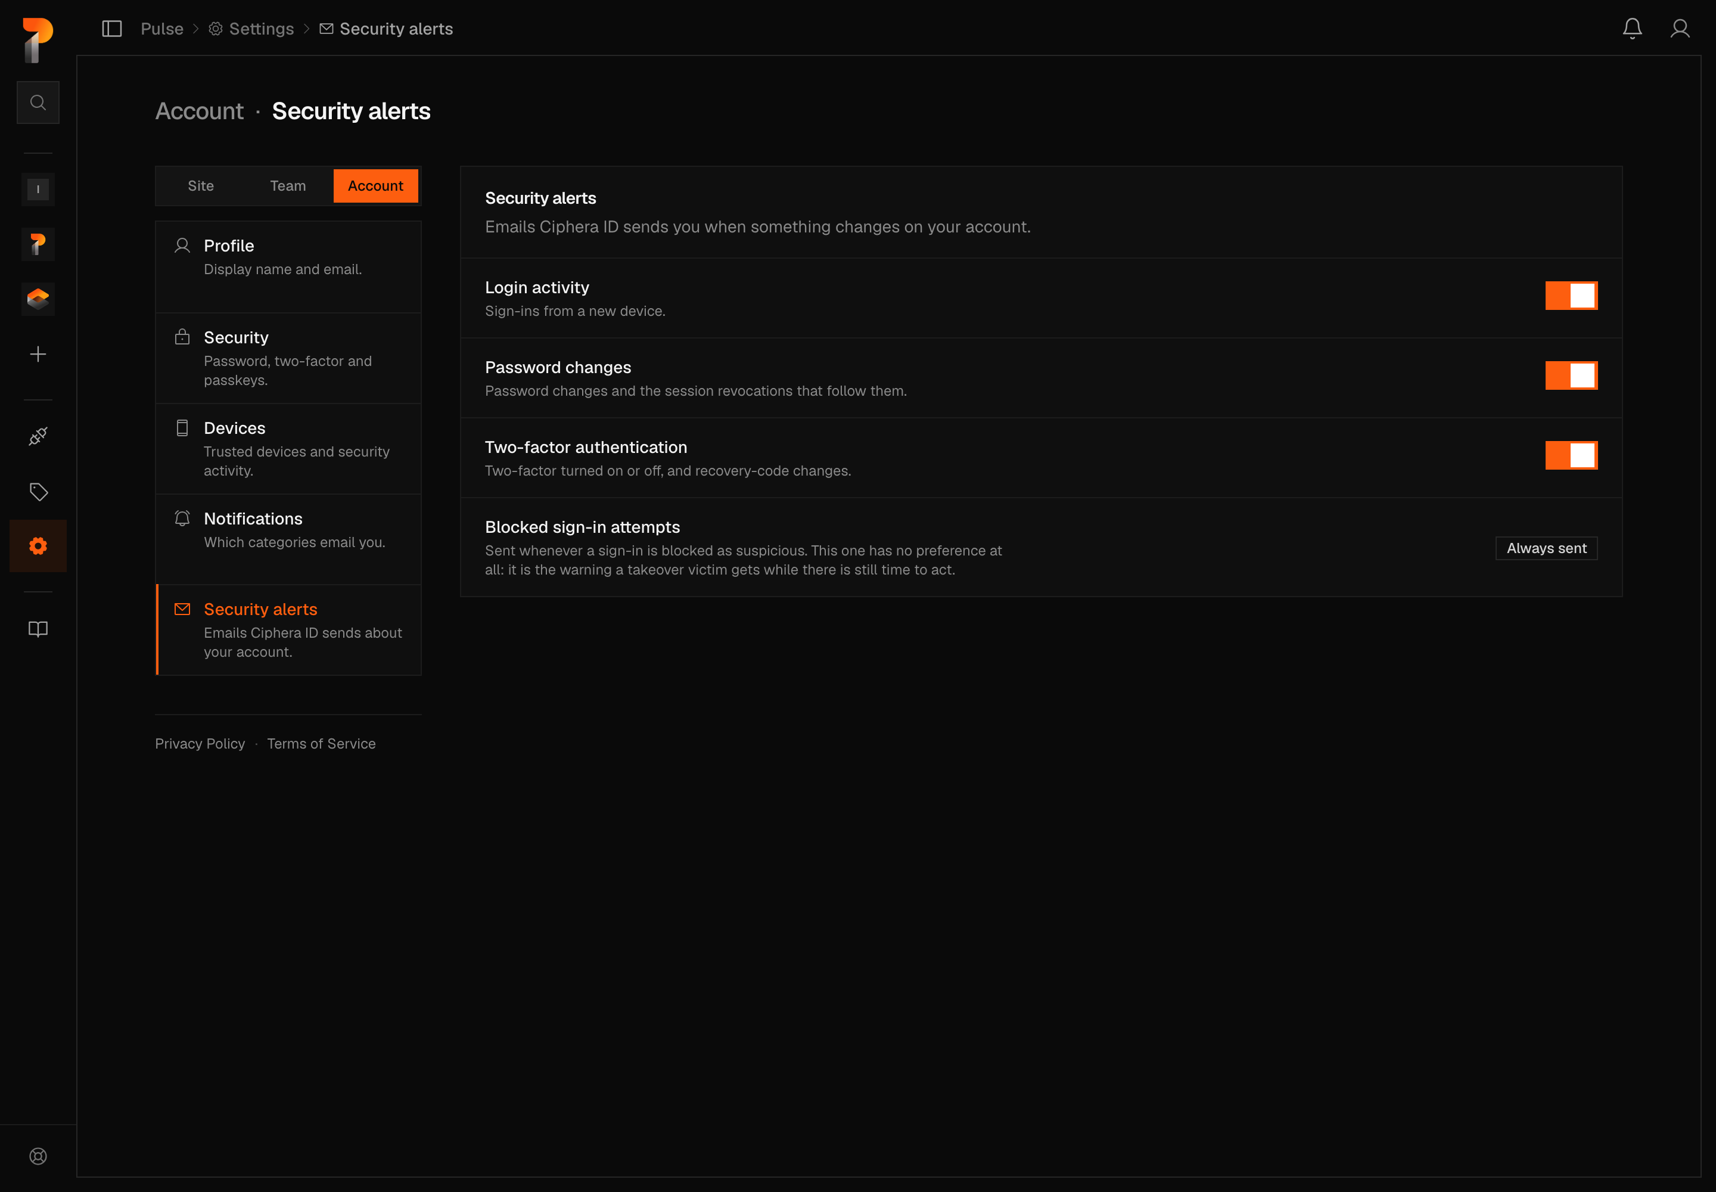Click the orange settings gear in sidebar
The height and width of the screenshot is (1192, 1716).
point(38,546)
